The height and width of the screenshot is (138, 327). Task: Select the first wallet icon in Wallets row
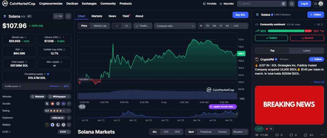point(47,125)
